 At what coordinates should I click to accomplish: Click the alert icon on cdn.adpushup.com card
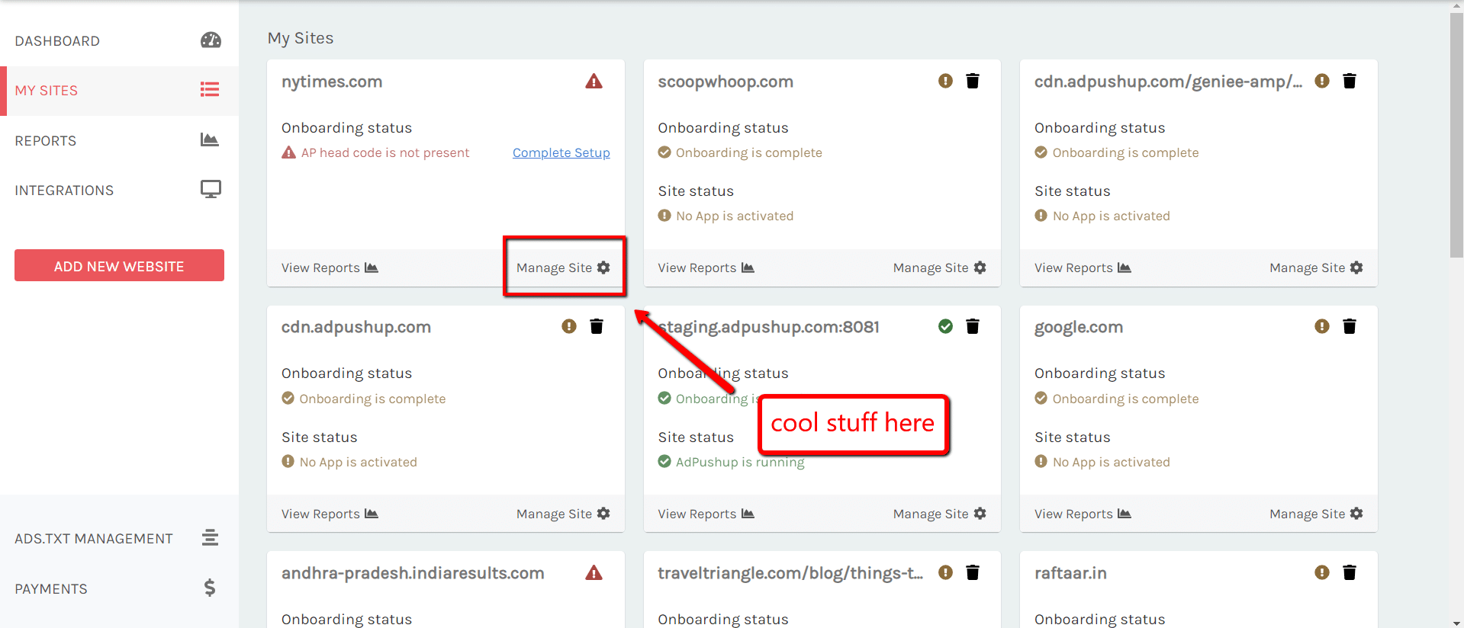[569, 326]
